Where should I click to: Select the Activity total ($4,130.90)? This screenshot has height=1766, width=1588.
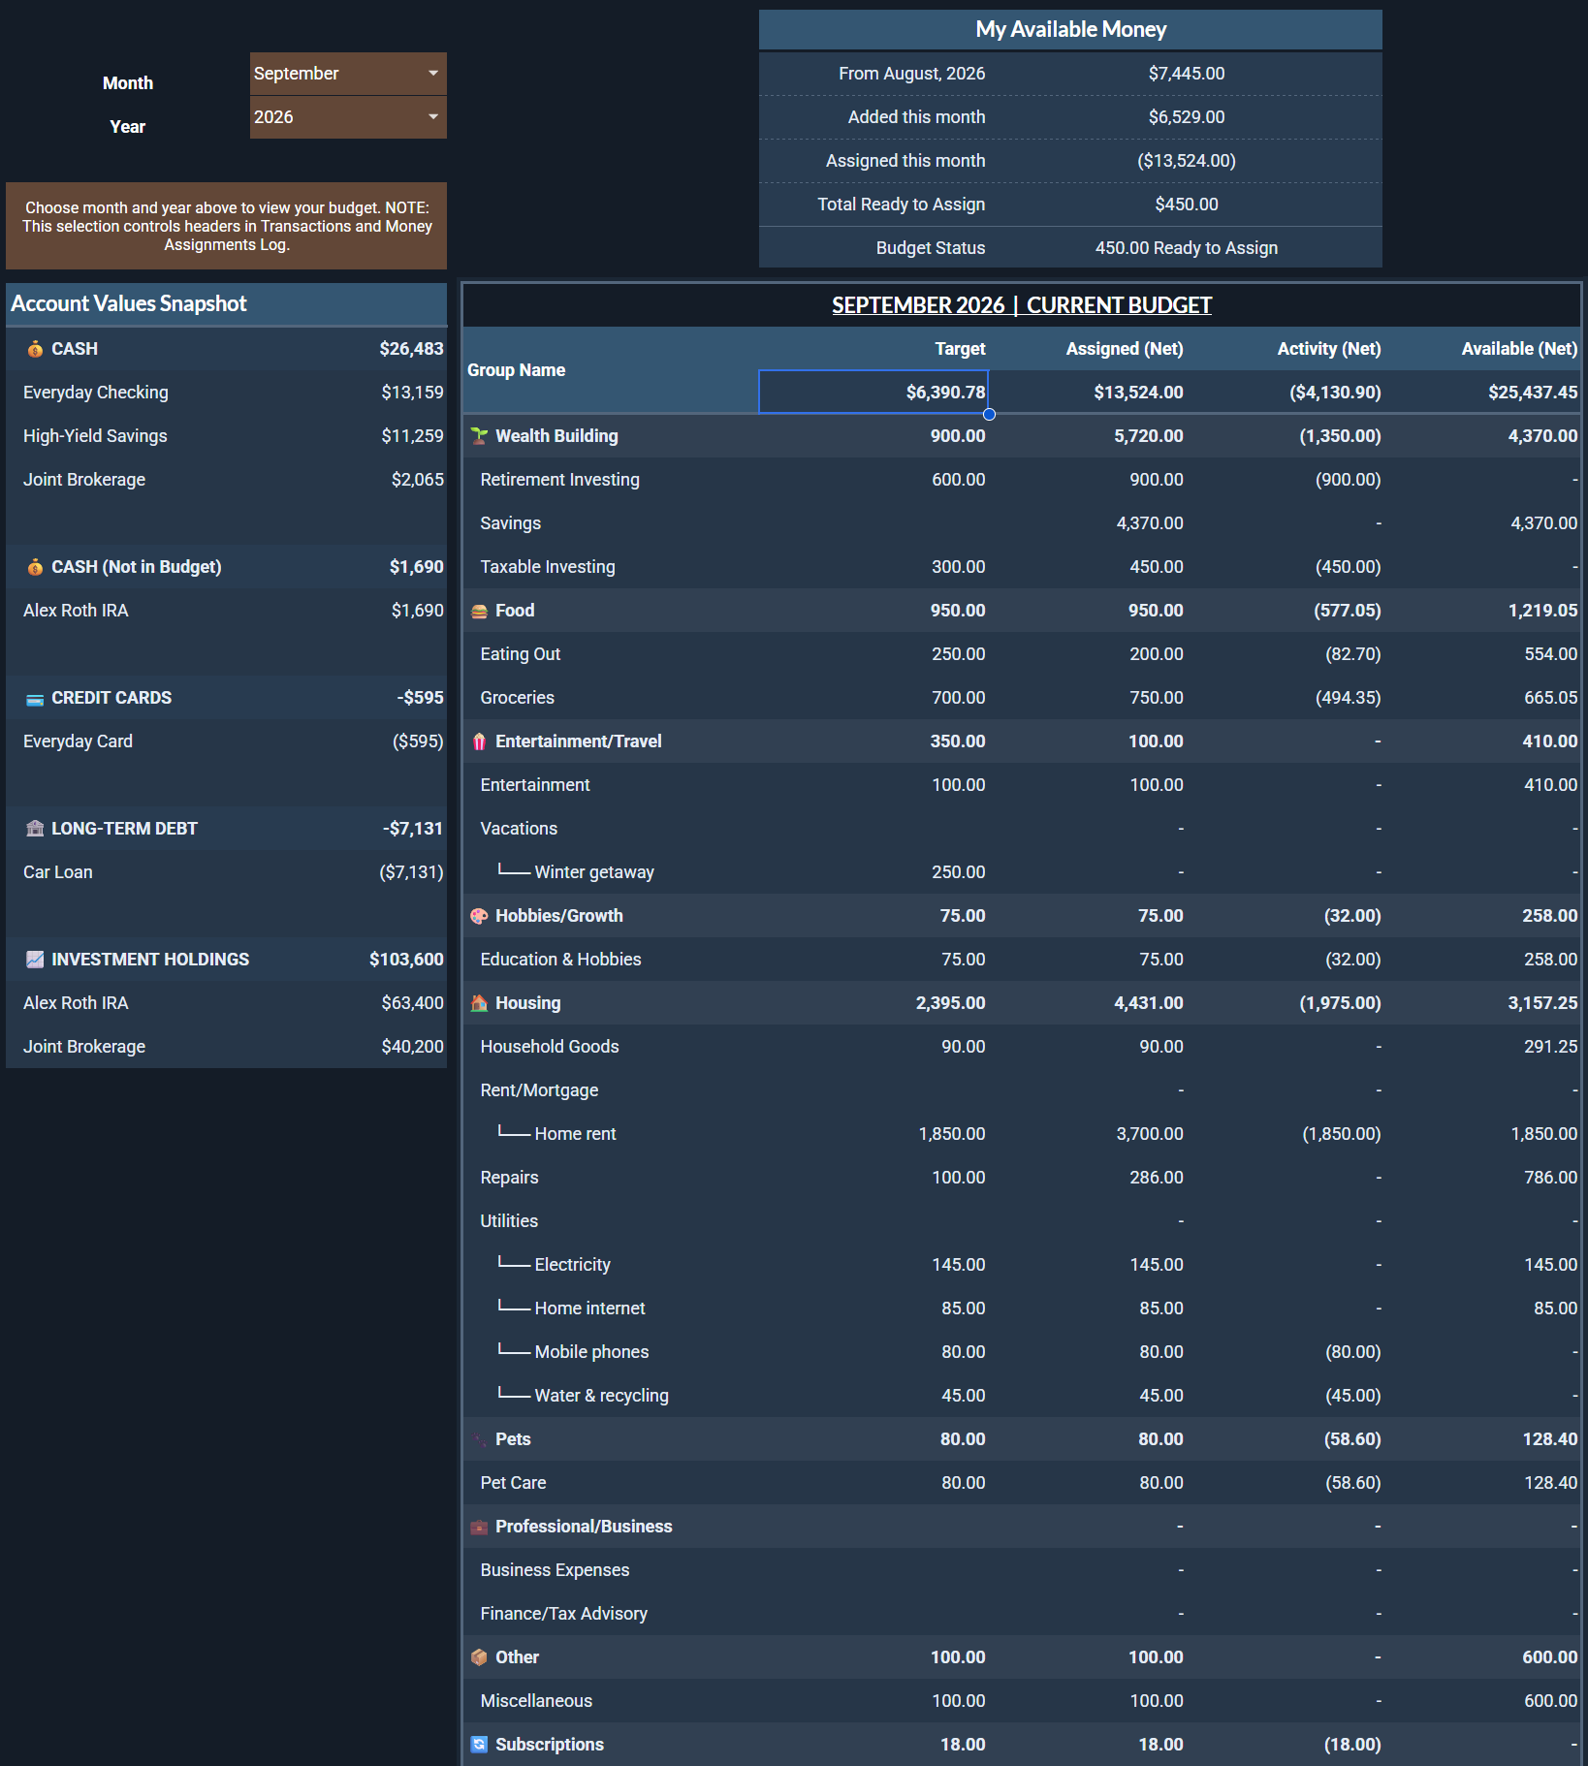coord(1335,393)
